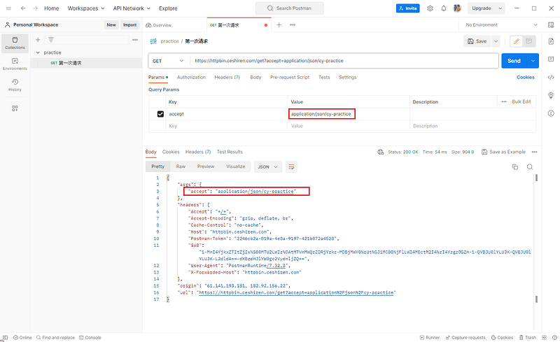560x342 pixels.
Task: Open the user avatar menu
Action: pyautogui.click(x=457, y=8)
